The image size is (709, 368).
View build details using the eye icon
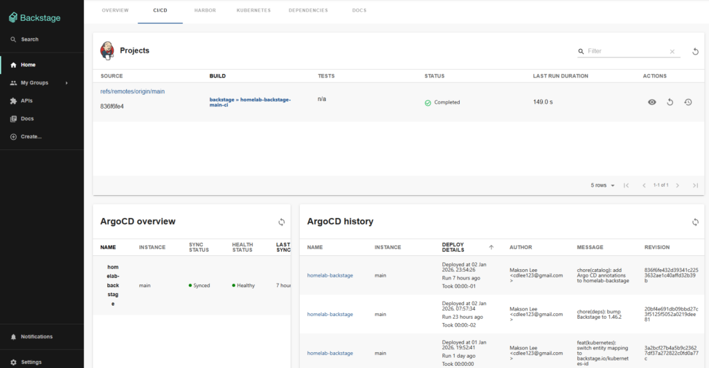[x=652, y=102]
